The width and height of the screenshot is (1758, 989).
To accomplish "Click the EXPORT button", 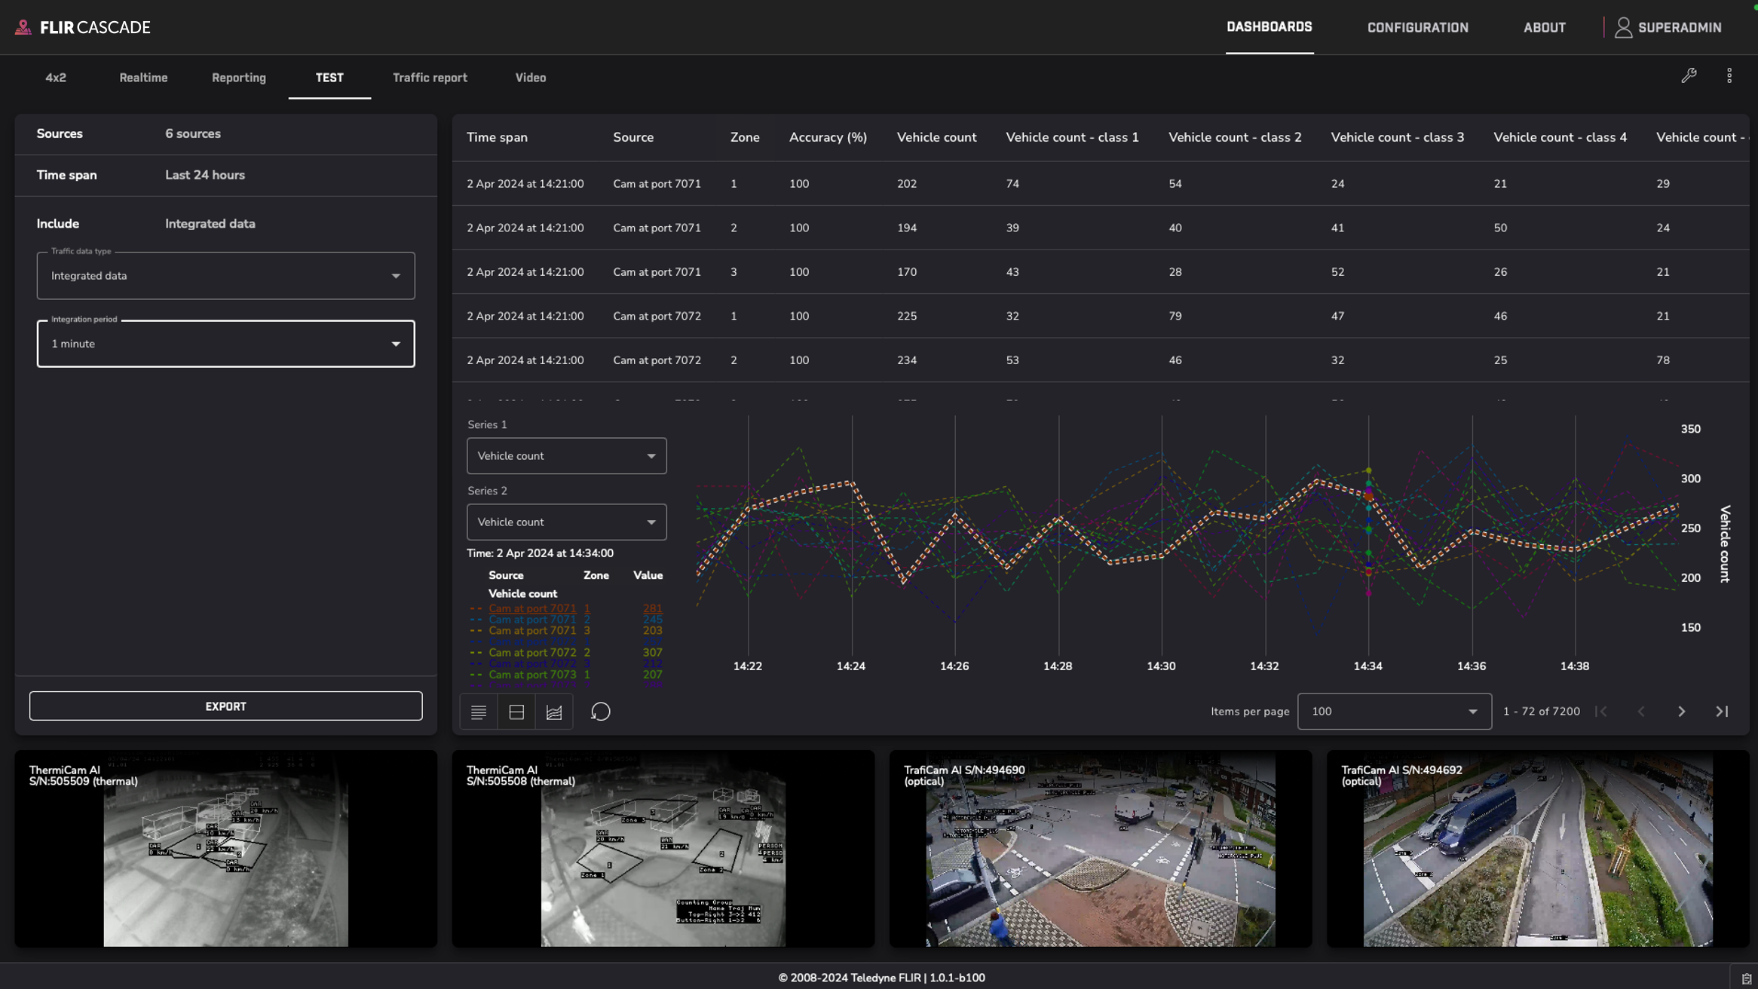I will 225,706.
